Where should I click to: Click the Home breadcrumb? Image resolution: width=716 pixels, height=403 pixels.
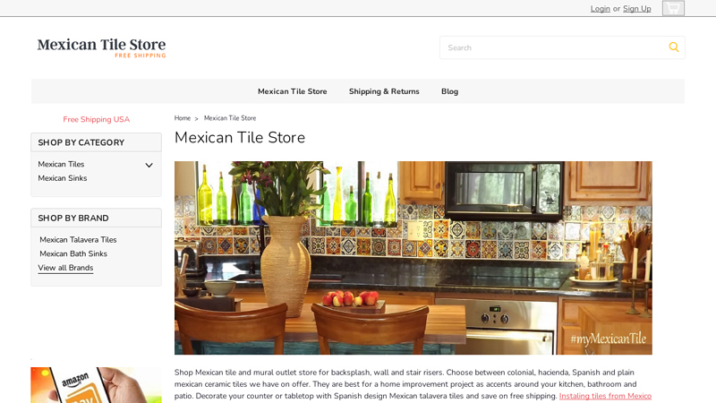tap(183, 118)
